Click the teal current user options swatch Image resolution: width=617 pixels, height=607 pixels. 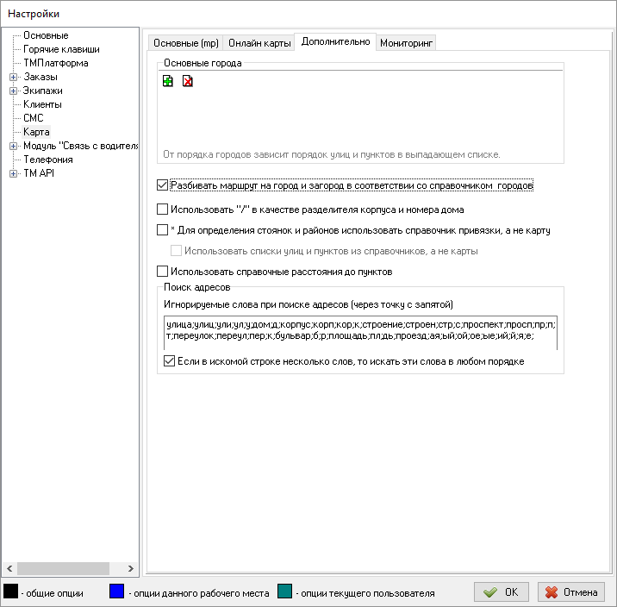(x=285, y=592)
